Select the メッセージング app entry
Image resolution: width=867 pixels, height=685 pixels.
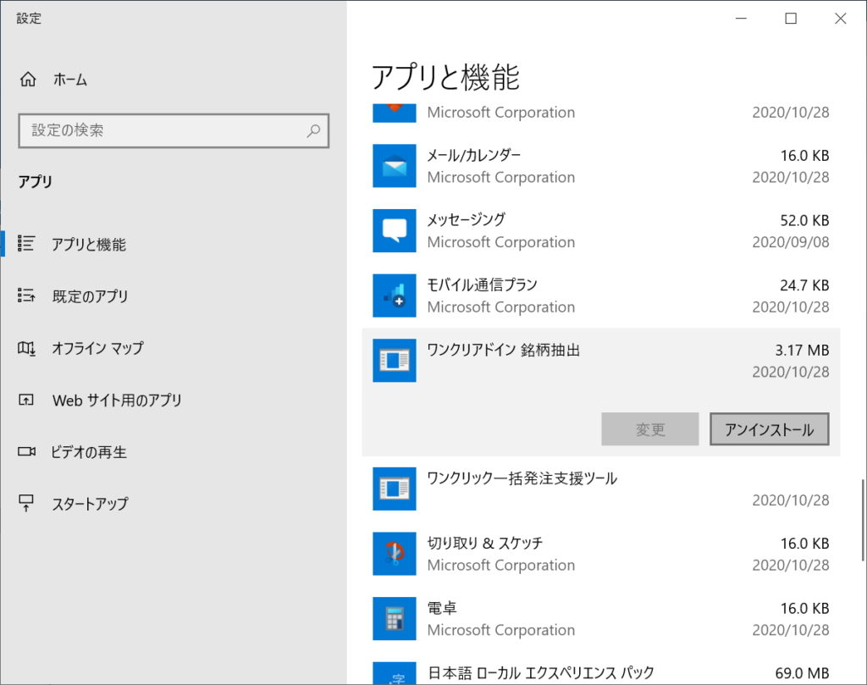pyautogui.click(x=601, y=230)
